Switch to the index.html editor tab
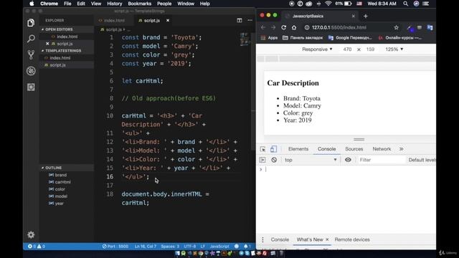459x258 pixels. [115, 21]
